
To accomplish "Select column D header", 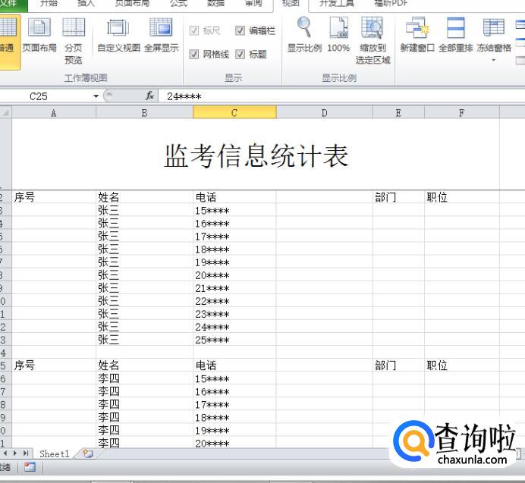I will (325, 113).
